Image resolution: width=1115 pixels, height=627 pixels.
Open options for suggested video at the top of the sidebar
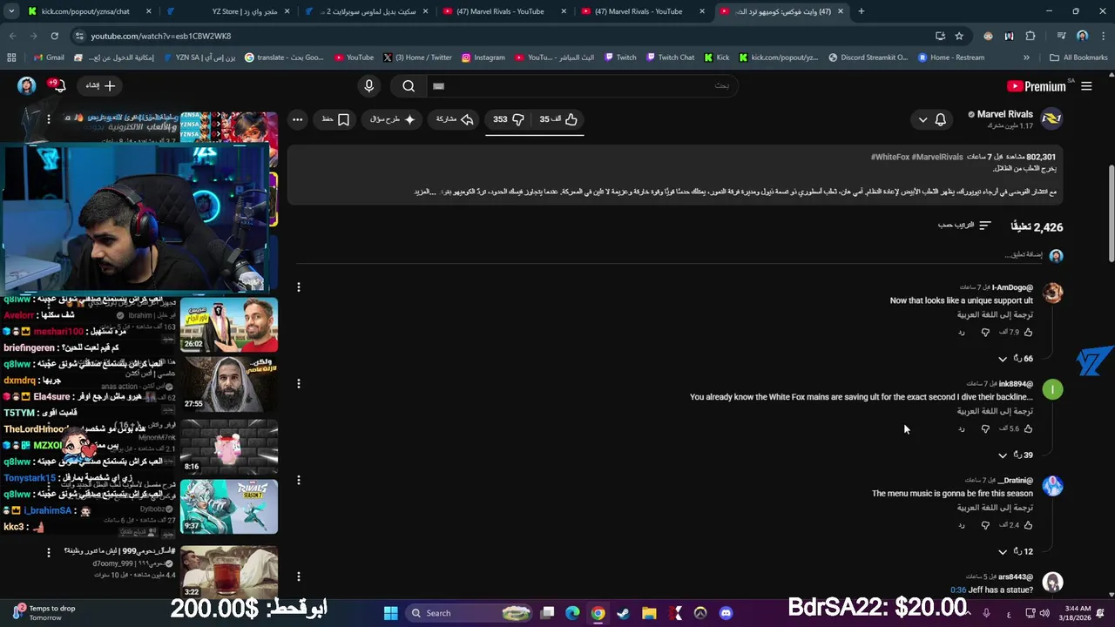click(49, 118)
